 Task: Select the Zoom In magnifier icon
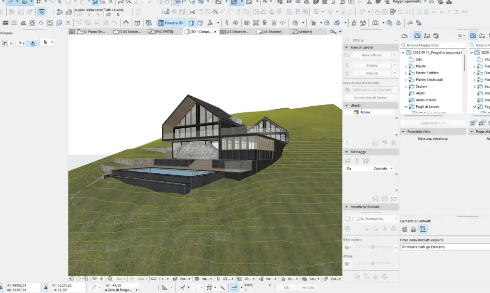(x=86, y=279)
